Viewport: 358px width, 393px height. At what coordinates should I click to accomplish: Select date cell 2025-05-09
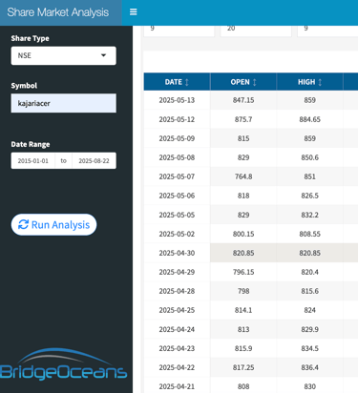click(177, 138)
